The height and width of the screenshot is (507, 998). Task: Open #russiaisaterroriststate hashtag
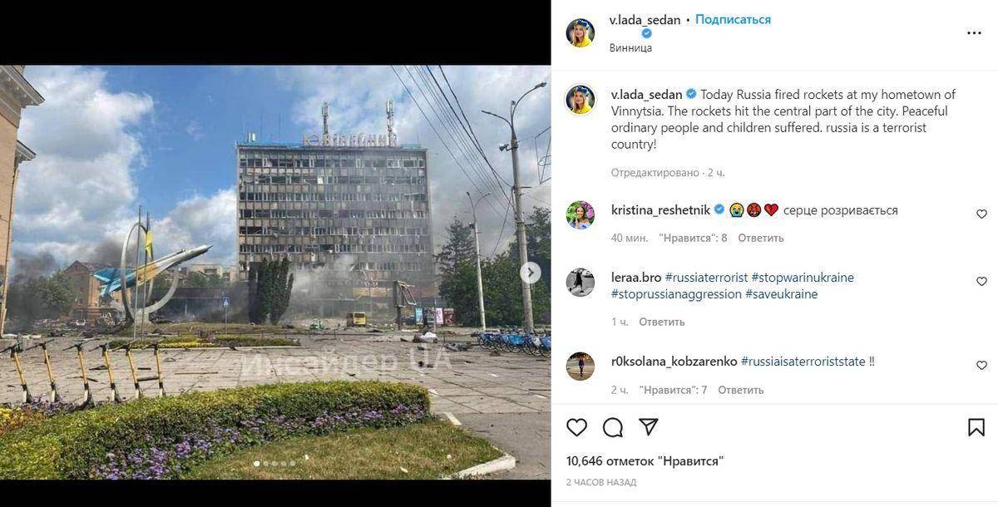802,362
